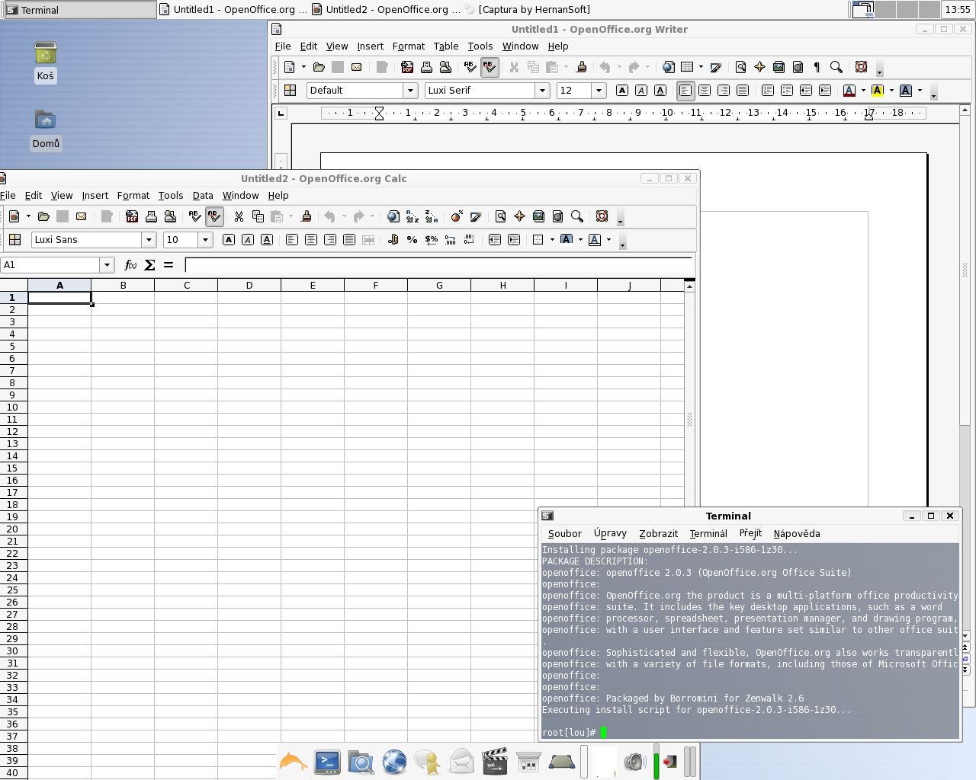976x780 pixels.
Task: Select row 10 header in Calc
Action: 13,407
